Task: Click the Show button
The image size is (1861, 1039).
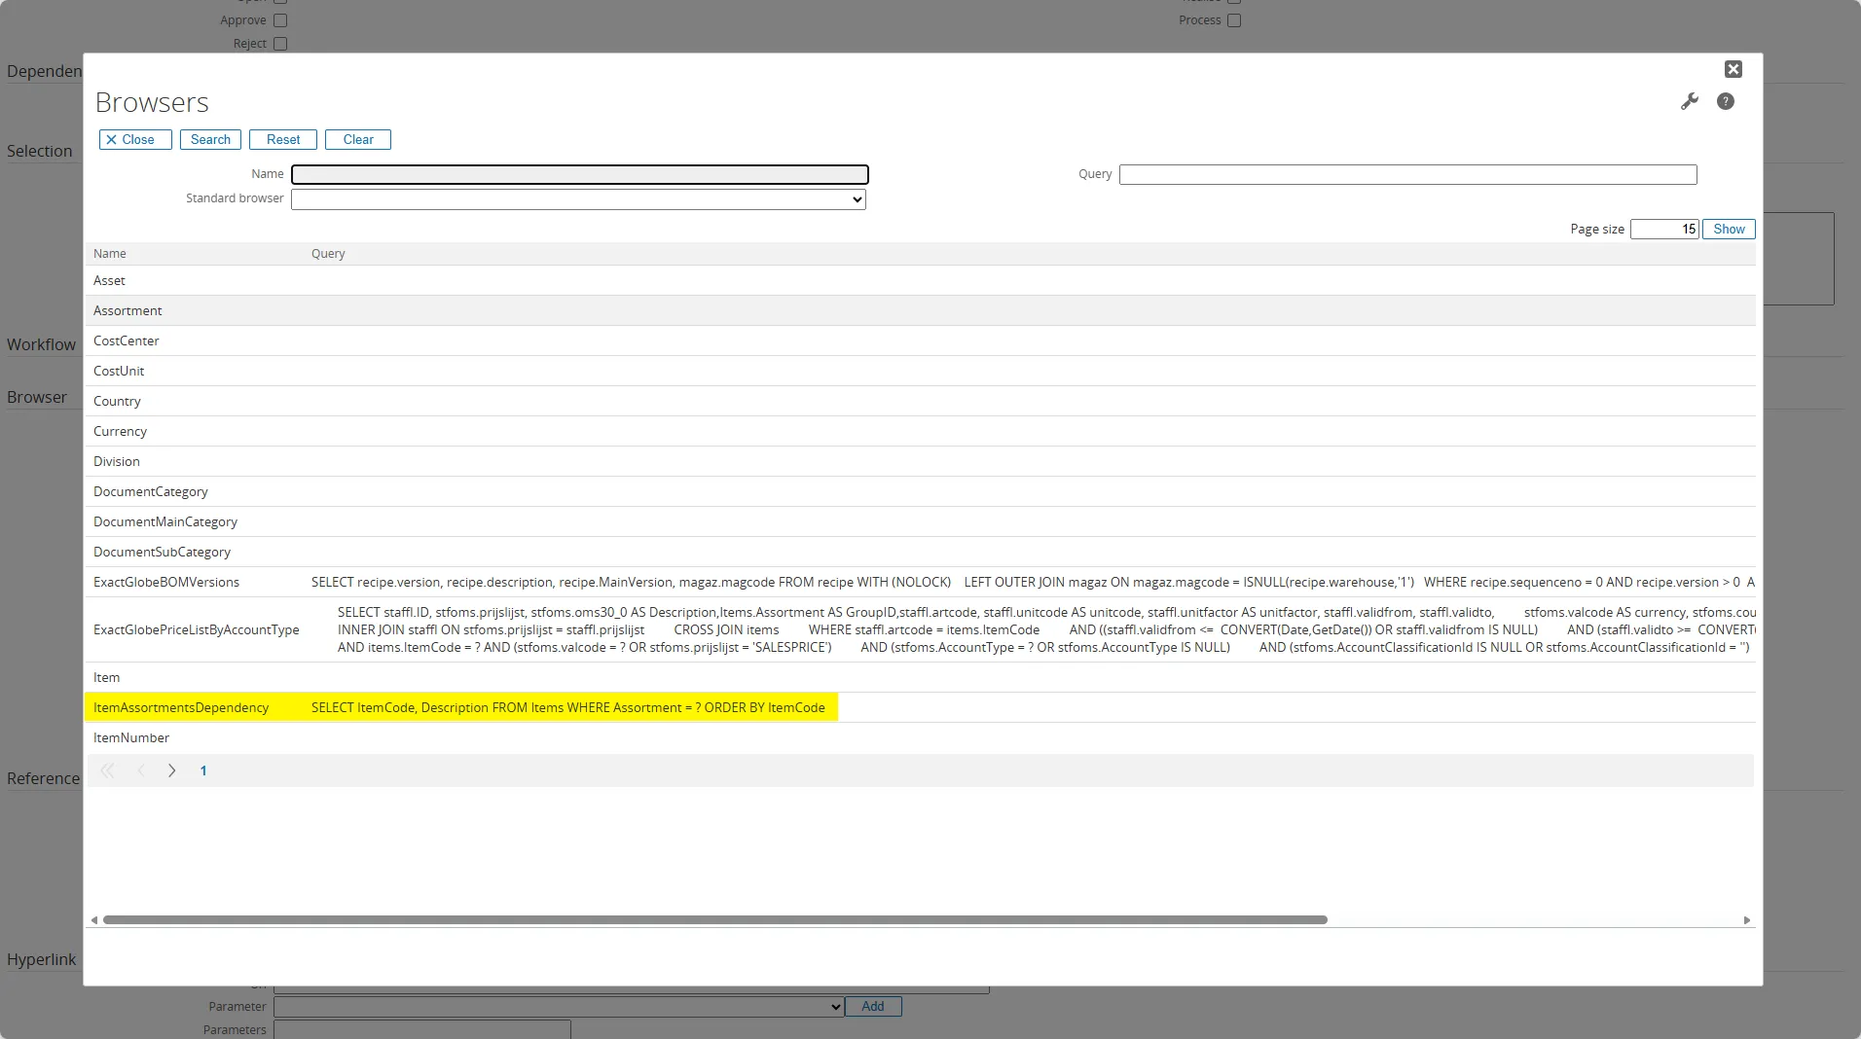Action: [x=1729, y=230]
